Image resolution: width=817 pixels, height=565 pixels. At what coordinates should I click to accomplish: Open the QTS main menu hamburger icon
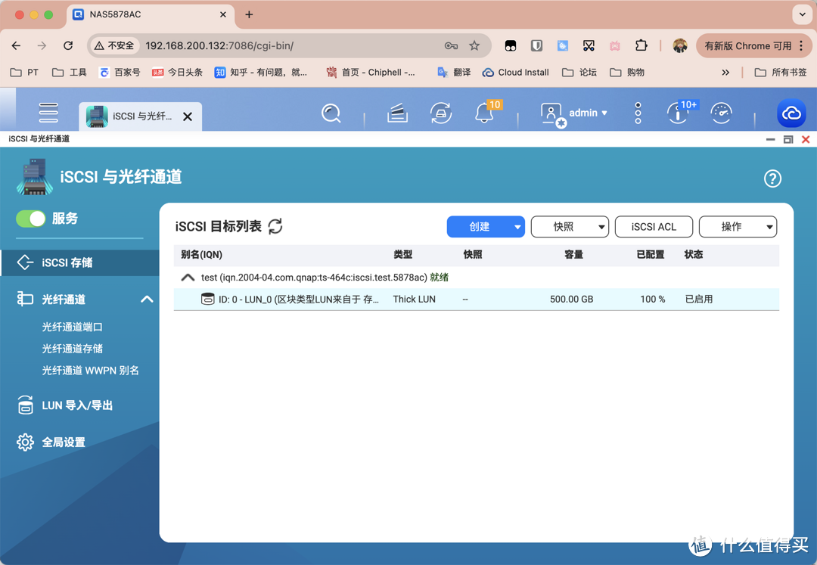point(48,113)
